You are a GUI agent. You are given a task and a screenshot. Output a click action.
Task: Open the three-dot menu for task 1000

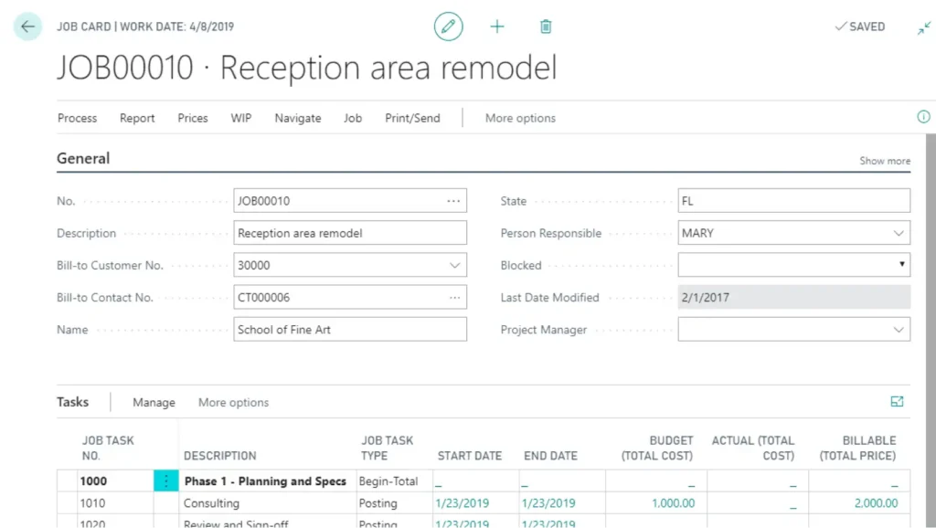[x=165, y=480]
